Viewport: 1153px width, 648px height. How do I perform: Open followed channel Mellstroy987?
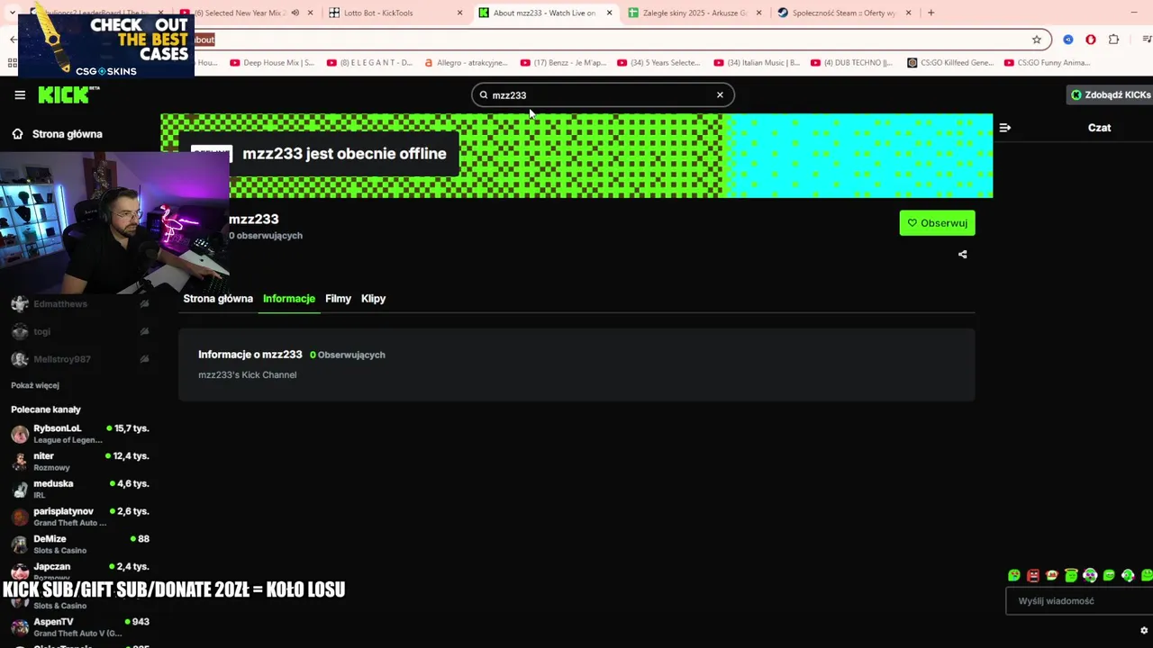pyautogui.click(x=79, y=359)
